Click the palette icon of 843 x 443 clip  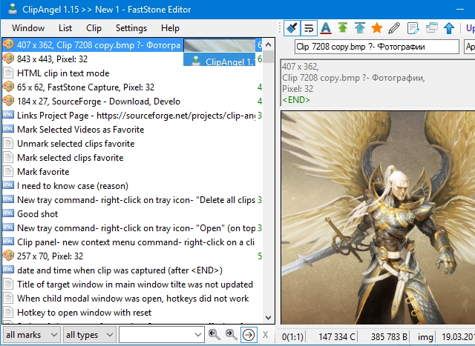pyautogui.click(x=8, y=59)
